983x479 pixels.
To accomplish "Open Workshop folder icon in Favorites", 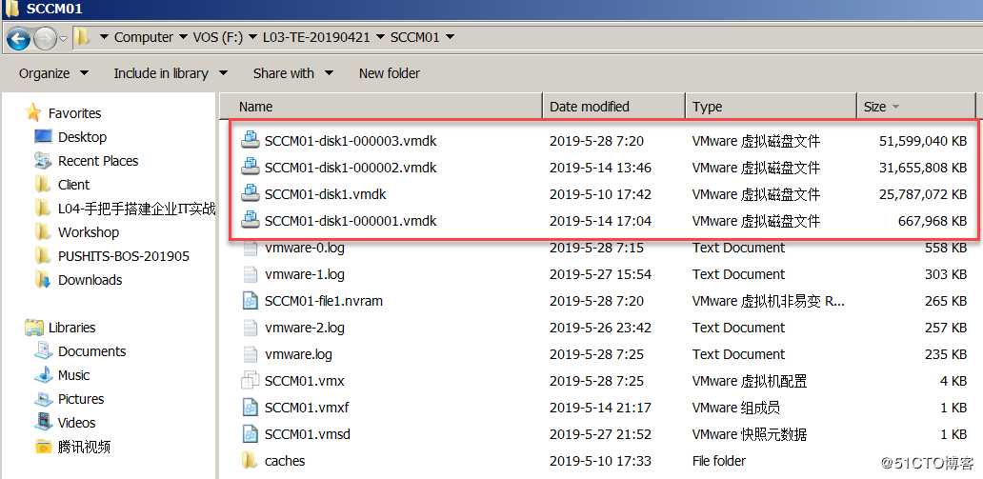I will click(x=43, y=232).
